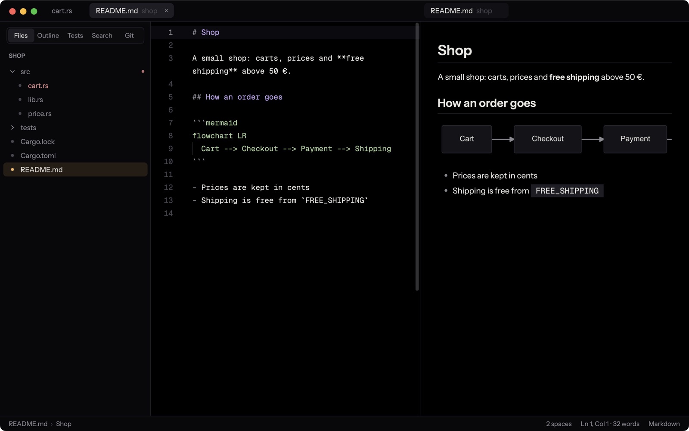Click 'Prices are kept in cents' bullet in the preview

tap(495, 175)
